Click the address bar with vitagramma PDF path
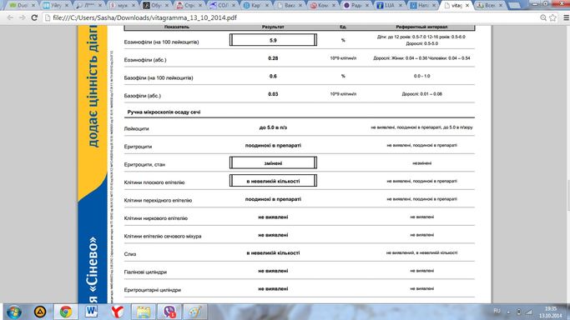 (x=290, y=17)
